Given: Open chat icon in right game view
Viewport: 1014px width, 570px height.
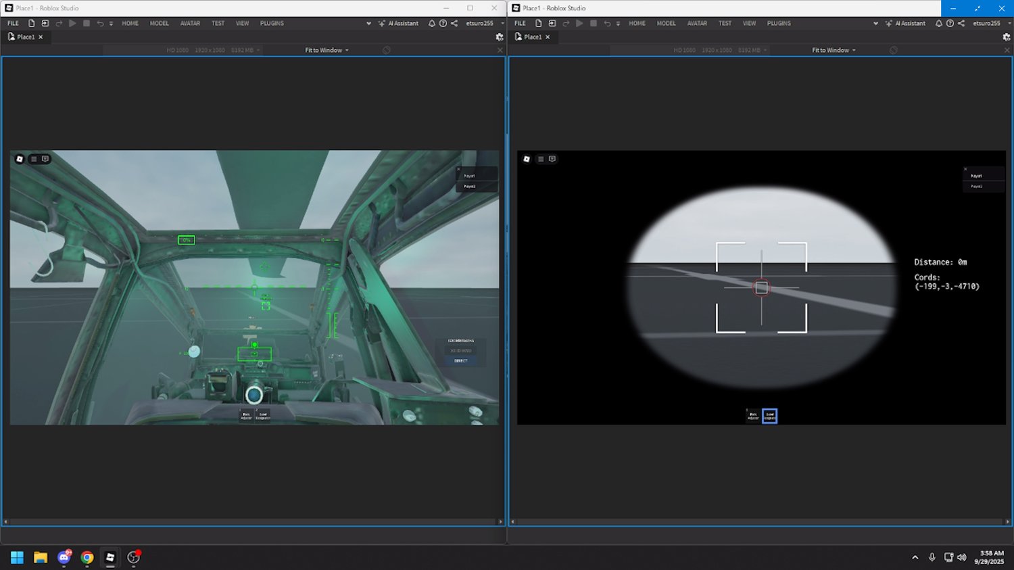Looking at the screenshot, I should pyautogui.click(x=552, y=159).
